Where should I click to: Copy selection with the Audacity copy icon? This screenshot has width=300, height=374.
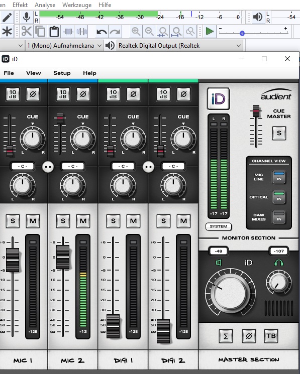40,31
